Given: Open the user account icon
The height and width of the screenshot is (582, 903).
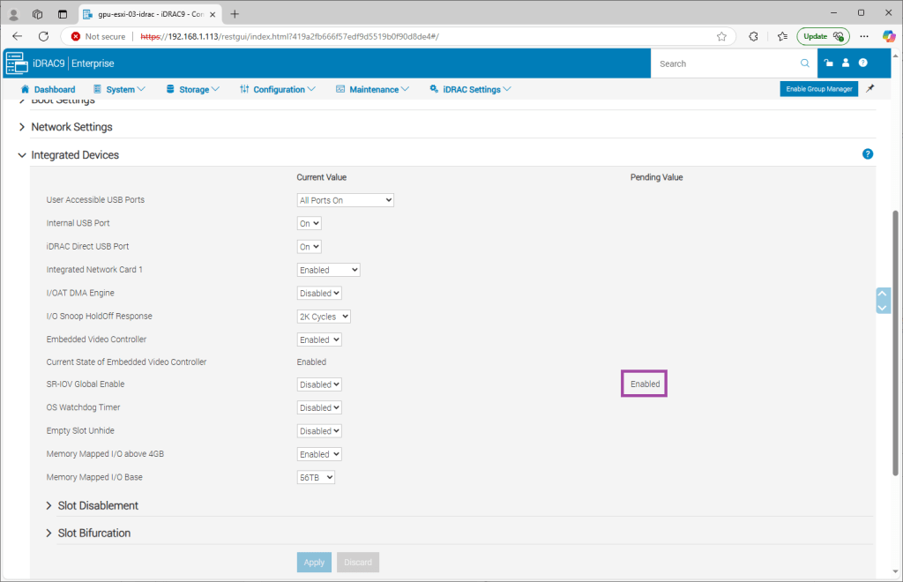Looking at the screenshot, I should tap(846, 63).
